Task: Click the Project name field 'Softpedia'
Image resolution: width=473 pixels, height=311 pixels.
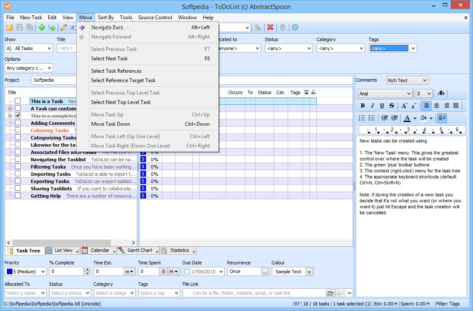Action: point(192,80)
